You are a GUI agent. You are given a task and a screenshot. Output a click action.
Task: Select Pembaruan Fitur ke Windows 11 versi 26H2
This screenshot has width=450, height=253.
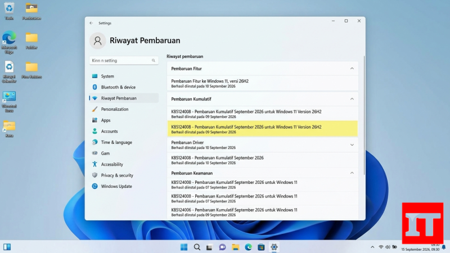pyautogui.click(x=263, y=83)
